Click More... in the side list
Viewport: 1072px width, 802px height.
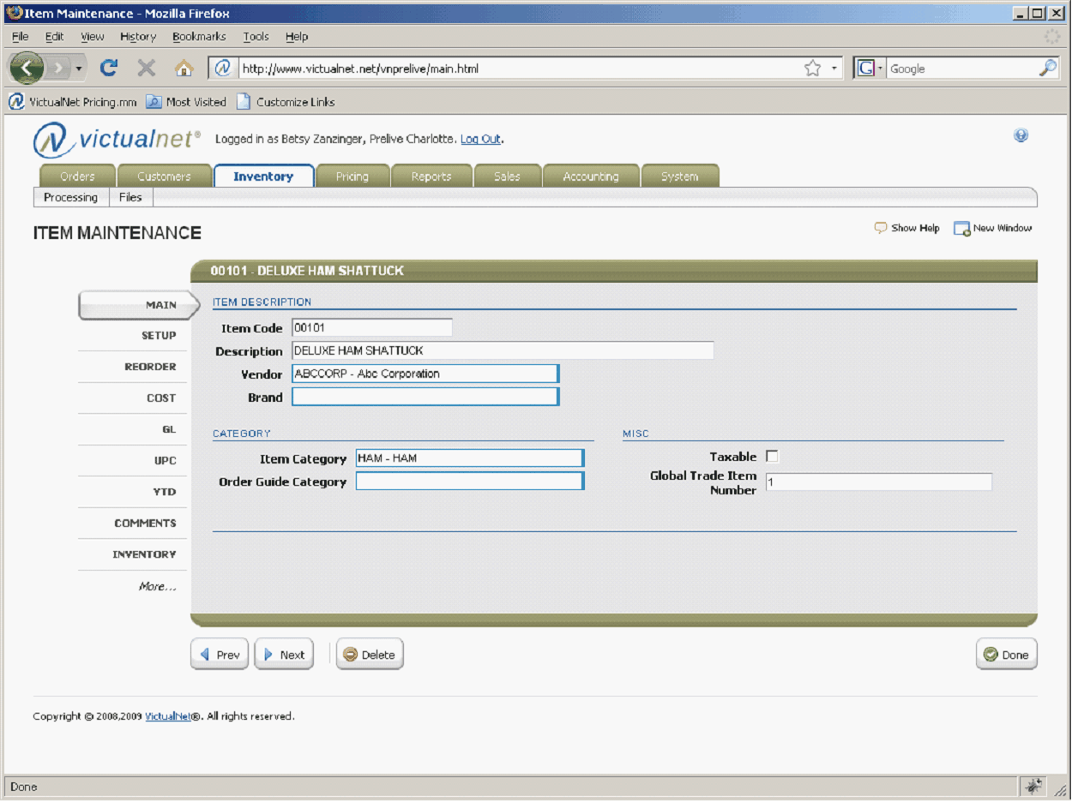coord(158,587)
